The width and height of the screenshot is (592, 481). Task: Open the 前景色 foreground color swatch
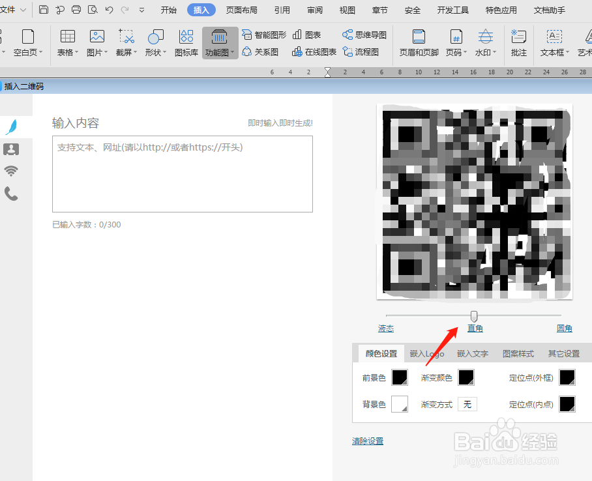400,377
